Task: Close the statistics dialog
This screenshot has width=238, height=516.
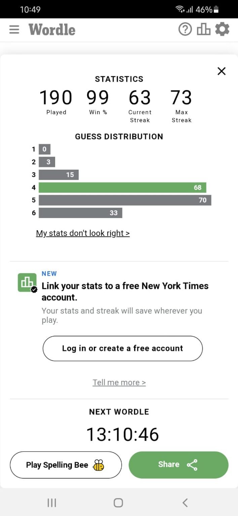Action: point(222,71)
